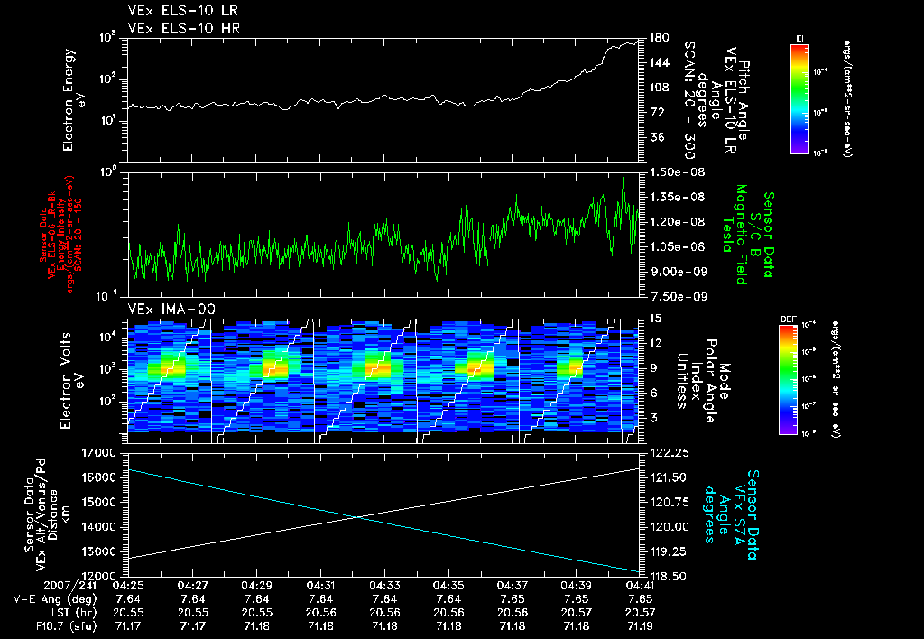The width and height of the screenshot is (924, 639).
Task: Click the 'EI' colorbar heading
Action: pos(799,38)
